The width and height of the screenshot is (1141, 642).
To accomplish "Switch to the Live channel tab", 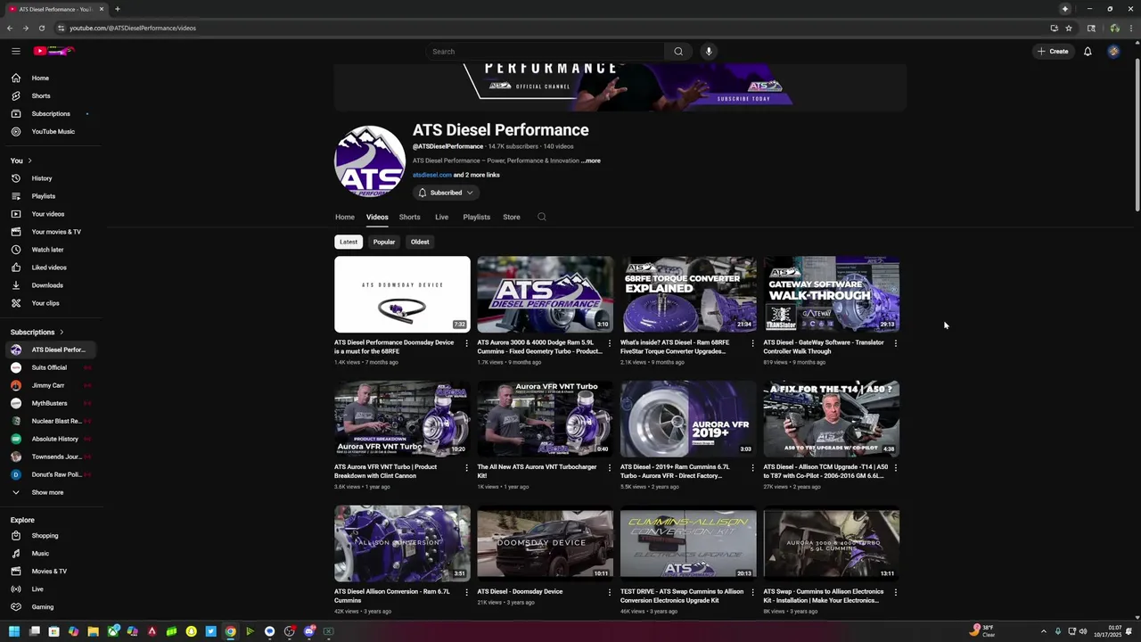I will pyautogui.click(x=441, y=217).
